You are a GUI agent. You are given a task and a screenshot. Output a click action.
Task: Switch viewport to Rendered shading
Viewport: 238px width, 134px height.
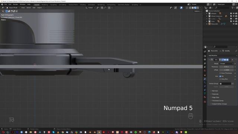[x=198, y=8]
